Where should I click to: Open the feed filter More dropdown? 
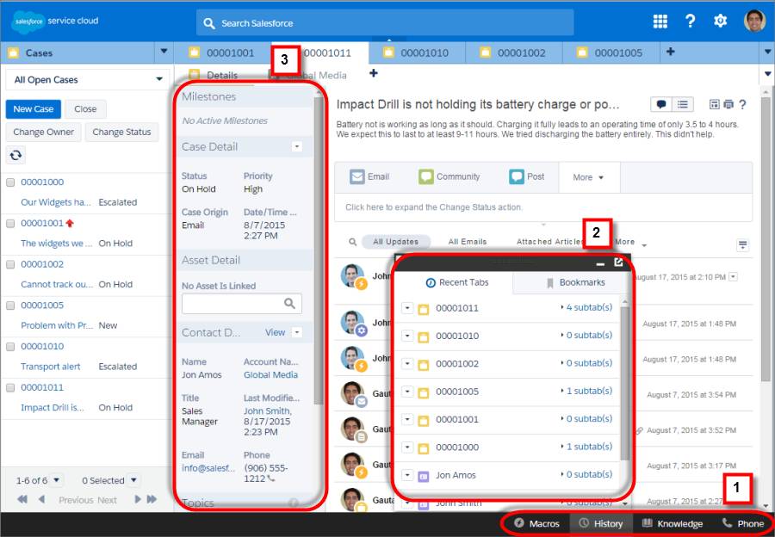pyautogui.click(x=630, y=242)
